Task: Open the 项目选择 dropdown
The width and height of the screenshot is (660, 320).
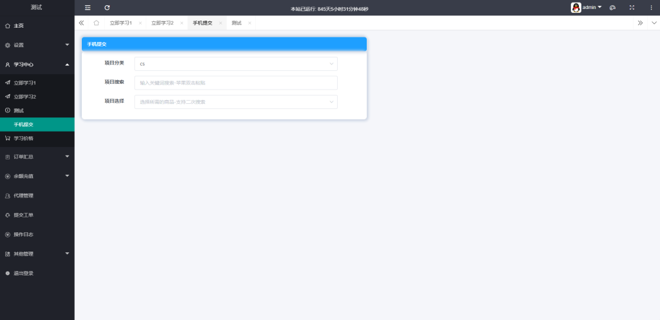Action: (x=235, y=102)
